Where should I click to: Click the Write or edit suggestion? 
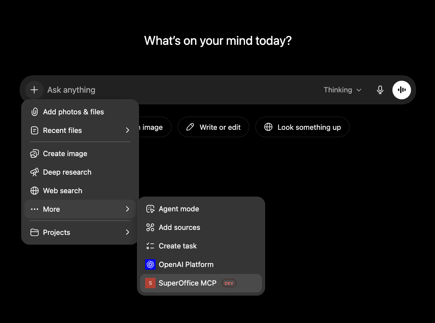(213, 127)
